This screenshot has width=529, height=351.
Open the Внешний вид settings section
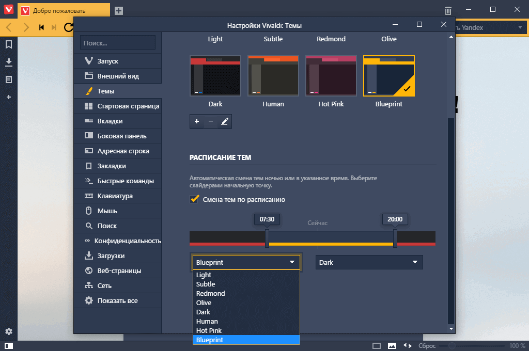tap(118, 76)
